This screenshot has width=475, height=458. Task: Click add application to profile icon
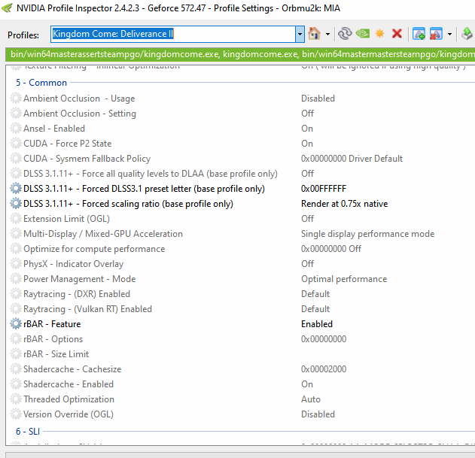419,34
